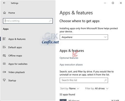Maximize the Settings window
This screenshot has width=125, height=101.
pyautogui.click(x=113, y=3)
